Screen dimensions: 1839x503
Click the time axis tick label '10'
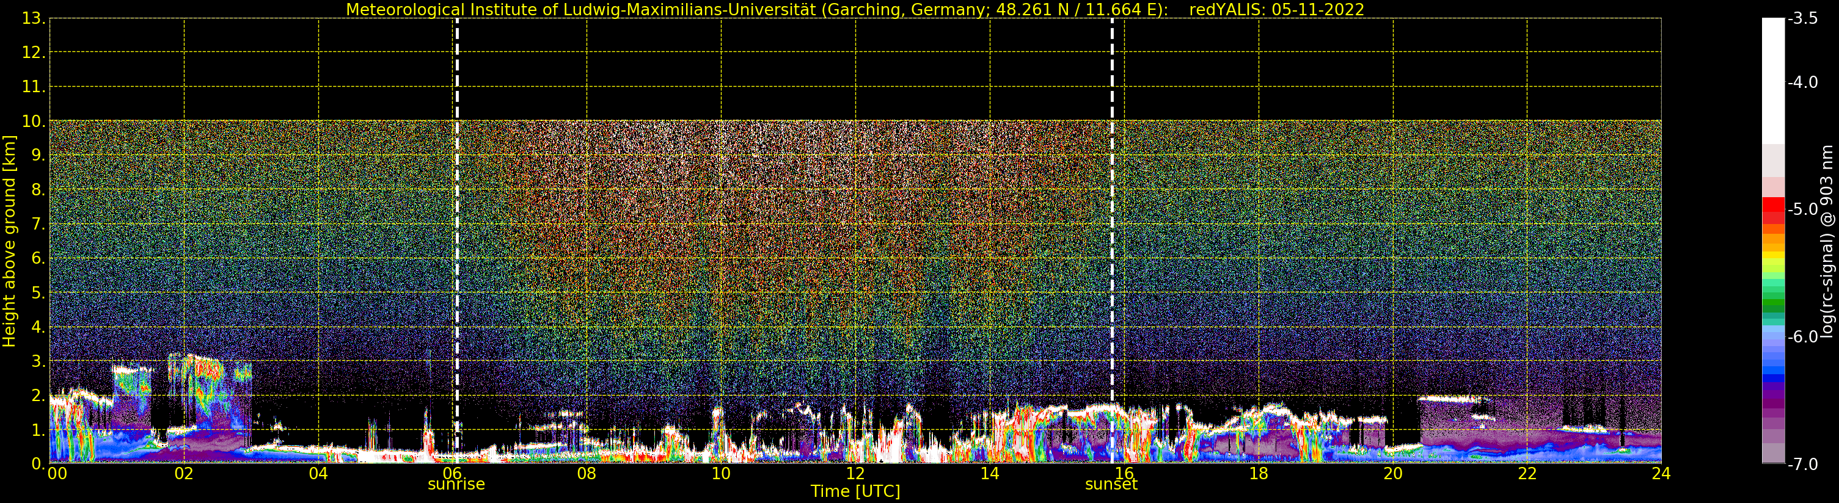coord(721,474)
